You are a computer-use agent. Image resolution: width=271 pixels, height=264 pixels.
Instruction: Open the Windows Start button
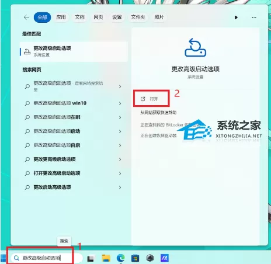point(4,258)
